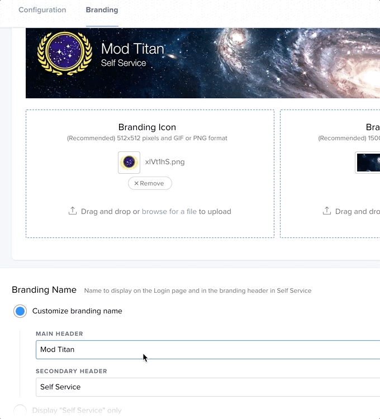Click the Remove button under xlVt1hS.png

coord(150,183)
